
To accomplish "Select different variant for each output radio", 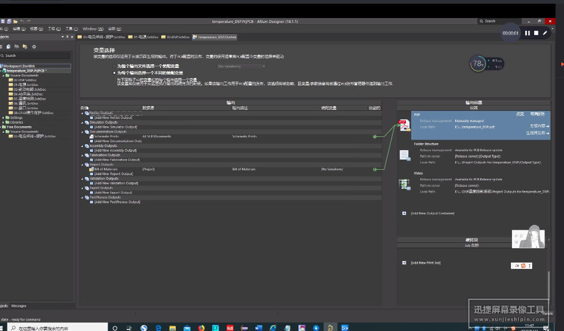I will (115, 73).
